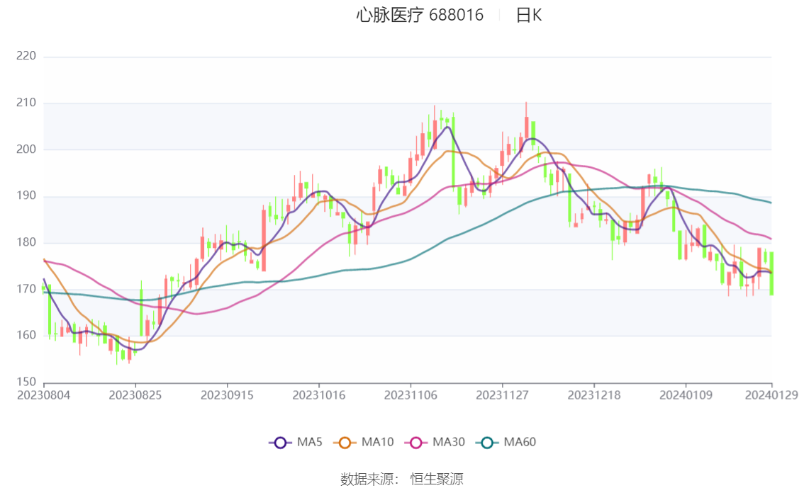This screenshot has height=488, width=804.
Task: Hide the MA30 series via its label
Action: [449, 442]
